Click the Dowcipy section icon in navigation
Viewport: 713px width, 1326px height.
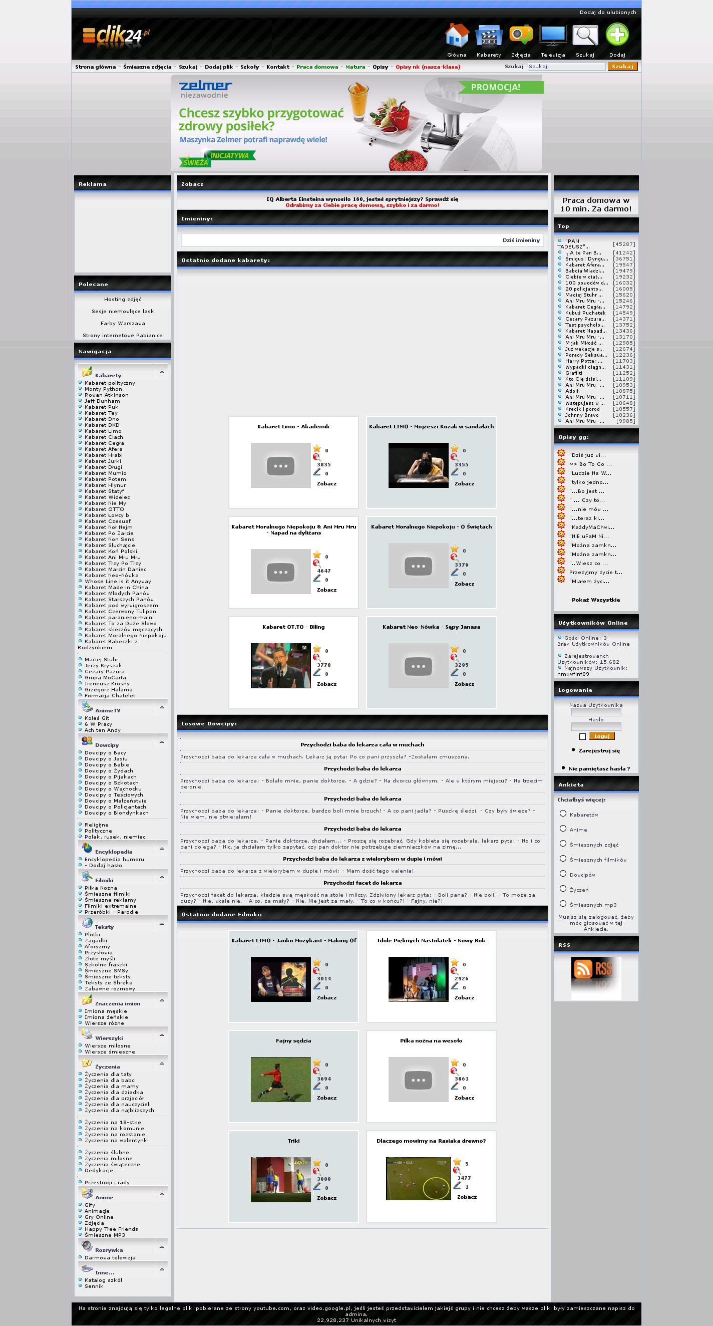pyautogui.click(x=87, y=741)
